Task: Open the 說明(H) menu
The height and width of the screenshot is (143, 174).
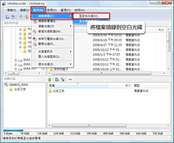Action: [x=79, y=10]
